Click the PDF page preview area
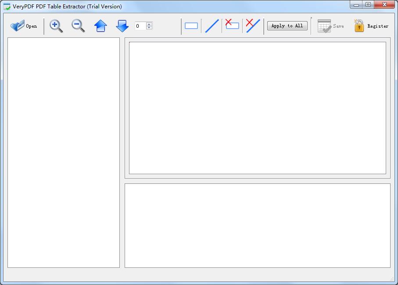Screen dimensions: 398x285 pos(258,108)
